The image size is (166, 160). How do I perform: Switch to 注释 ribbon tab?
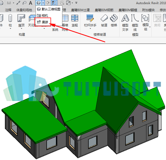pos(8,10)
